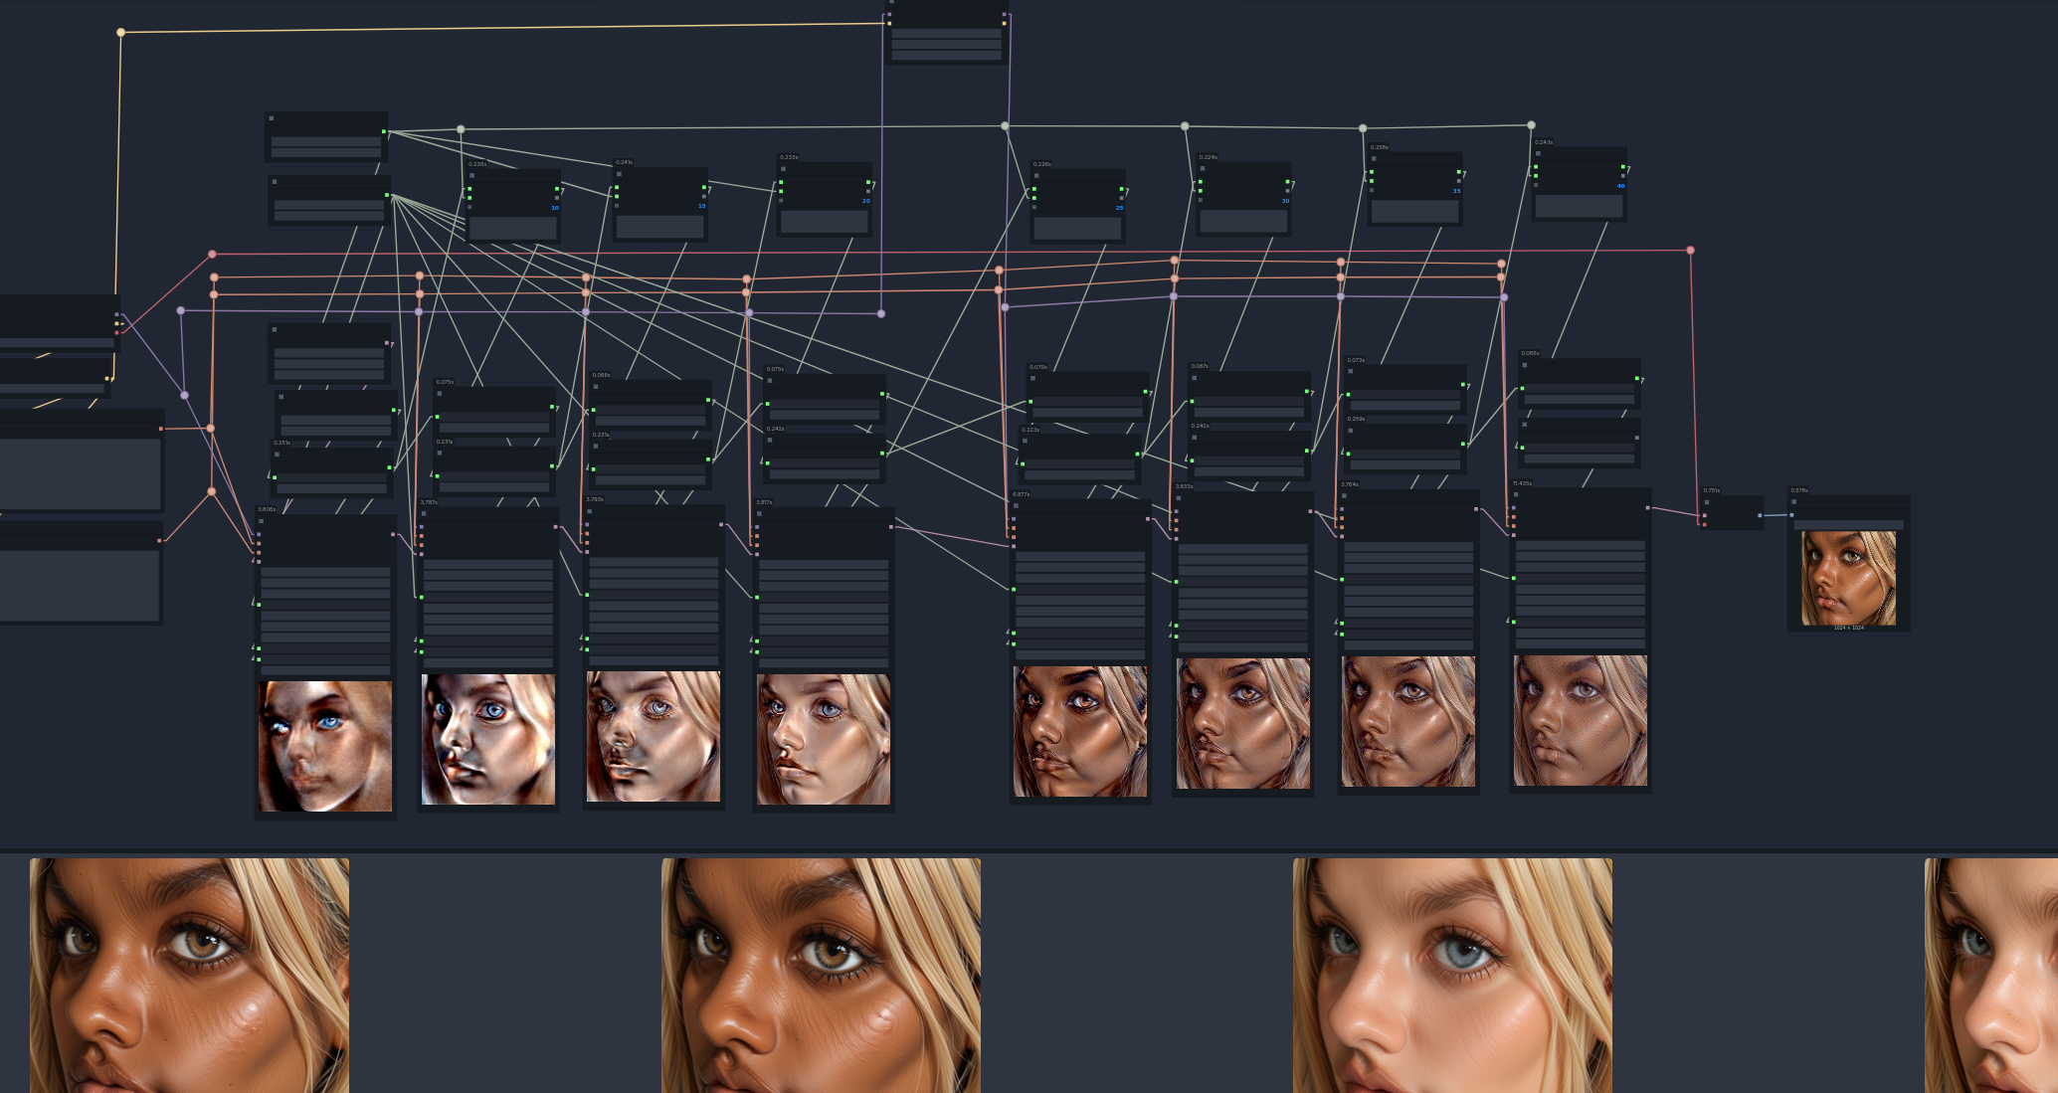Open the preview image under the 6.877s sampler
Screen dimensions: 2058x1093
click(x=1080, y=731)
